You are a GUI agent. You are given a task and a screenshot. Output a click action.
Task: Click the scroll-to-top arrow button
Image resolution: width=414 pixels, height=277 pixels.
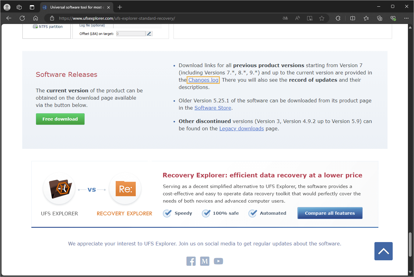(x=384, y=251)
